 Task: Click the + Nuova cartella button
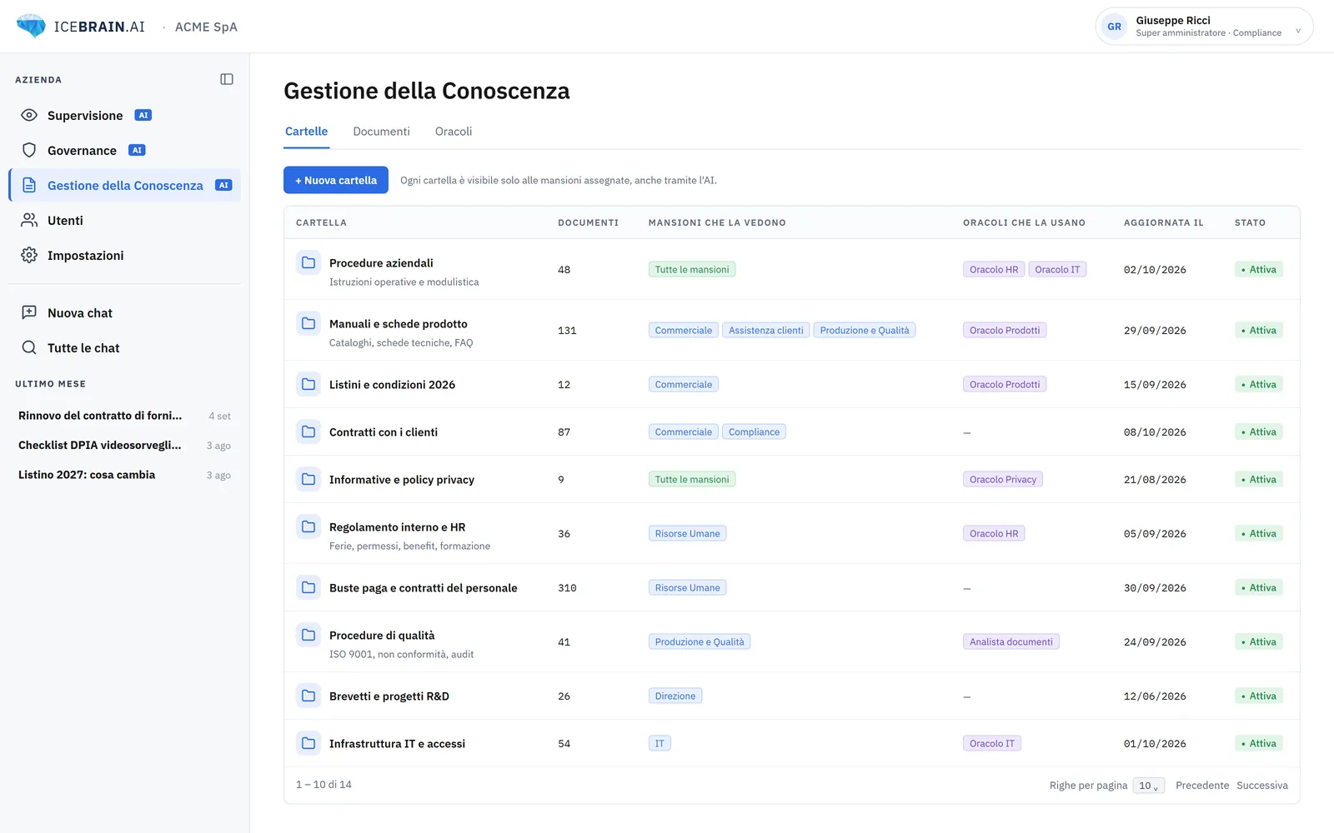tap(336, 180)
